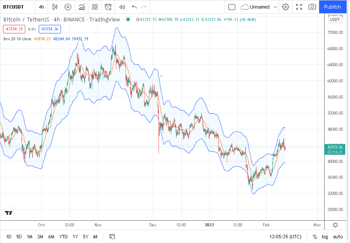
Task: Click the current price label 43555.86
Action: coord(335,149)
